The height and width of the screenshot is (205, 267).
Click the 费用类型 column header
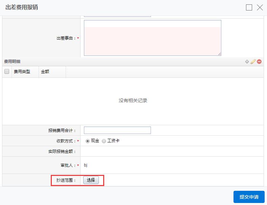coord(22,72)
